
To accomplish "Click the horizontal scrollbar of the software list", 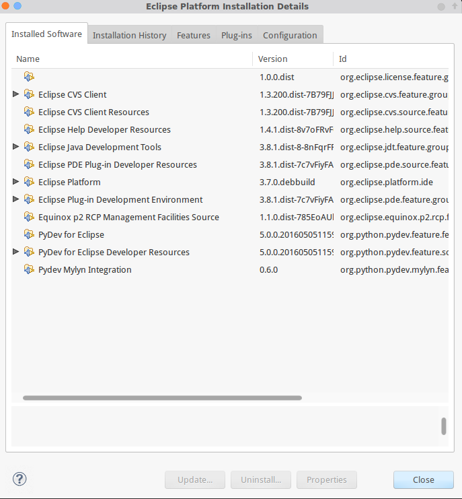I will tap(162, 398).
